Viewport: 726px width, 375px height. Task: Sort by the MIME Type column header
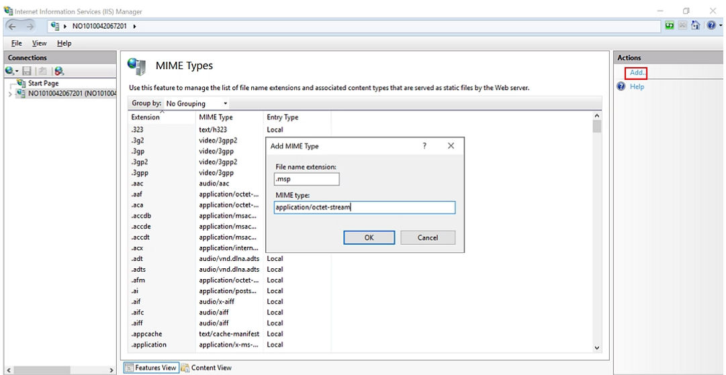(230, 117)
